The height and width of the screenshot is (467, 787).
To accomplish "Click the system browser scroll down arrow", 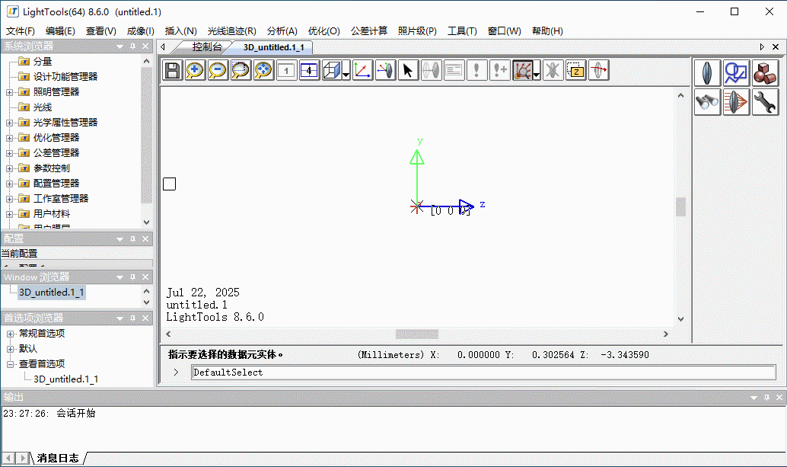I will pos(147,222).
